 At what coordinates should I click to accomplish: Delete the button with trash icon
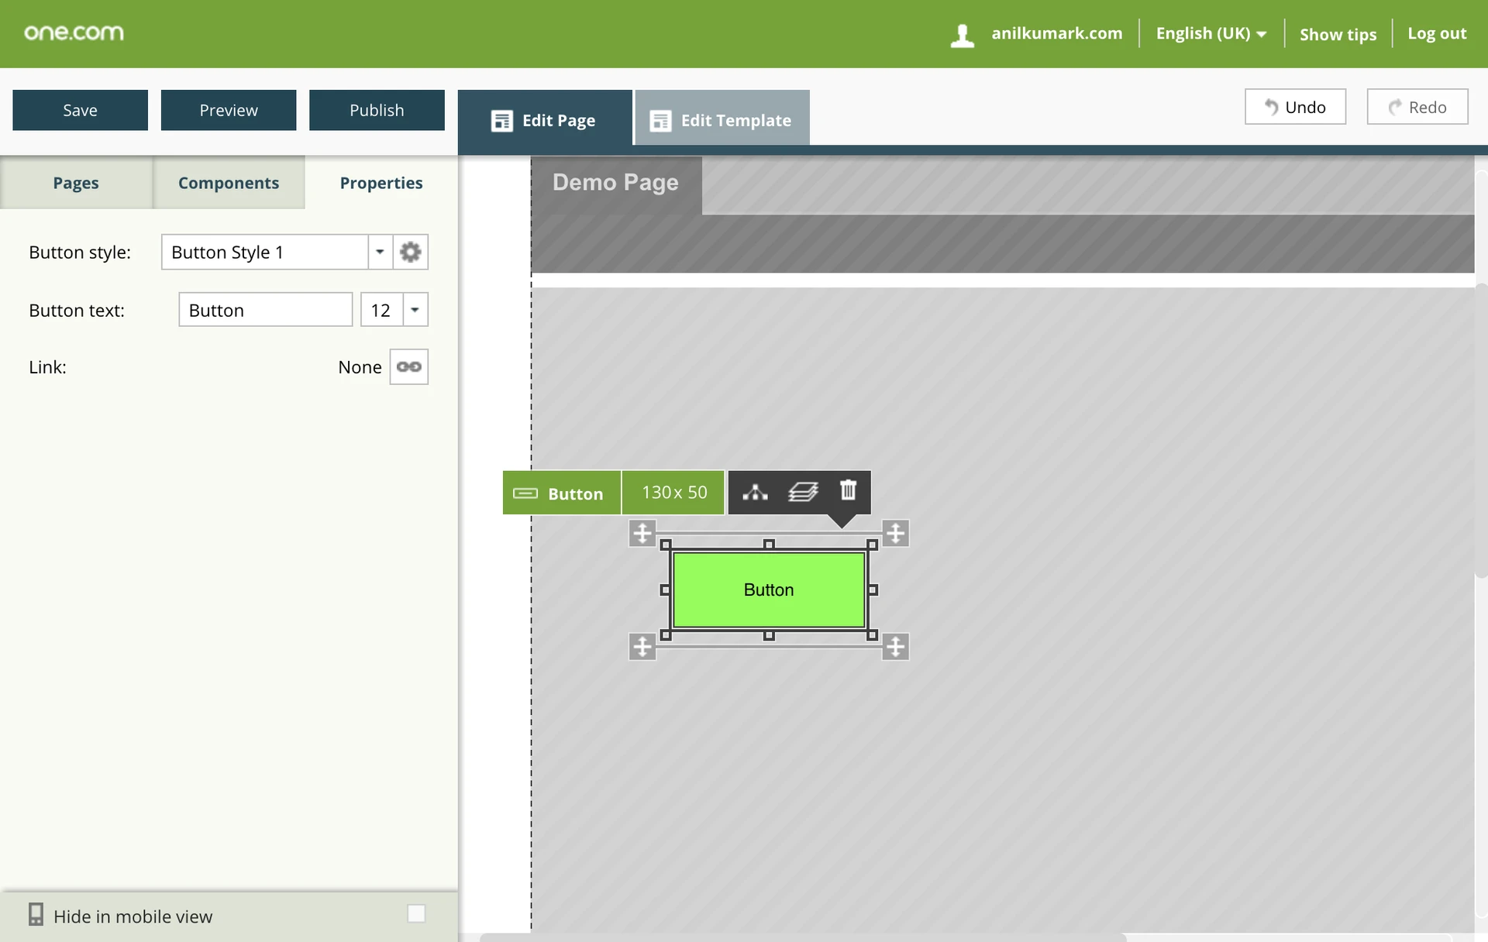point(849,490)
